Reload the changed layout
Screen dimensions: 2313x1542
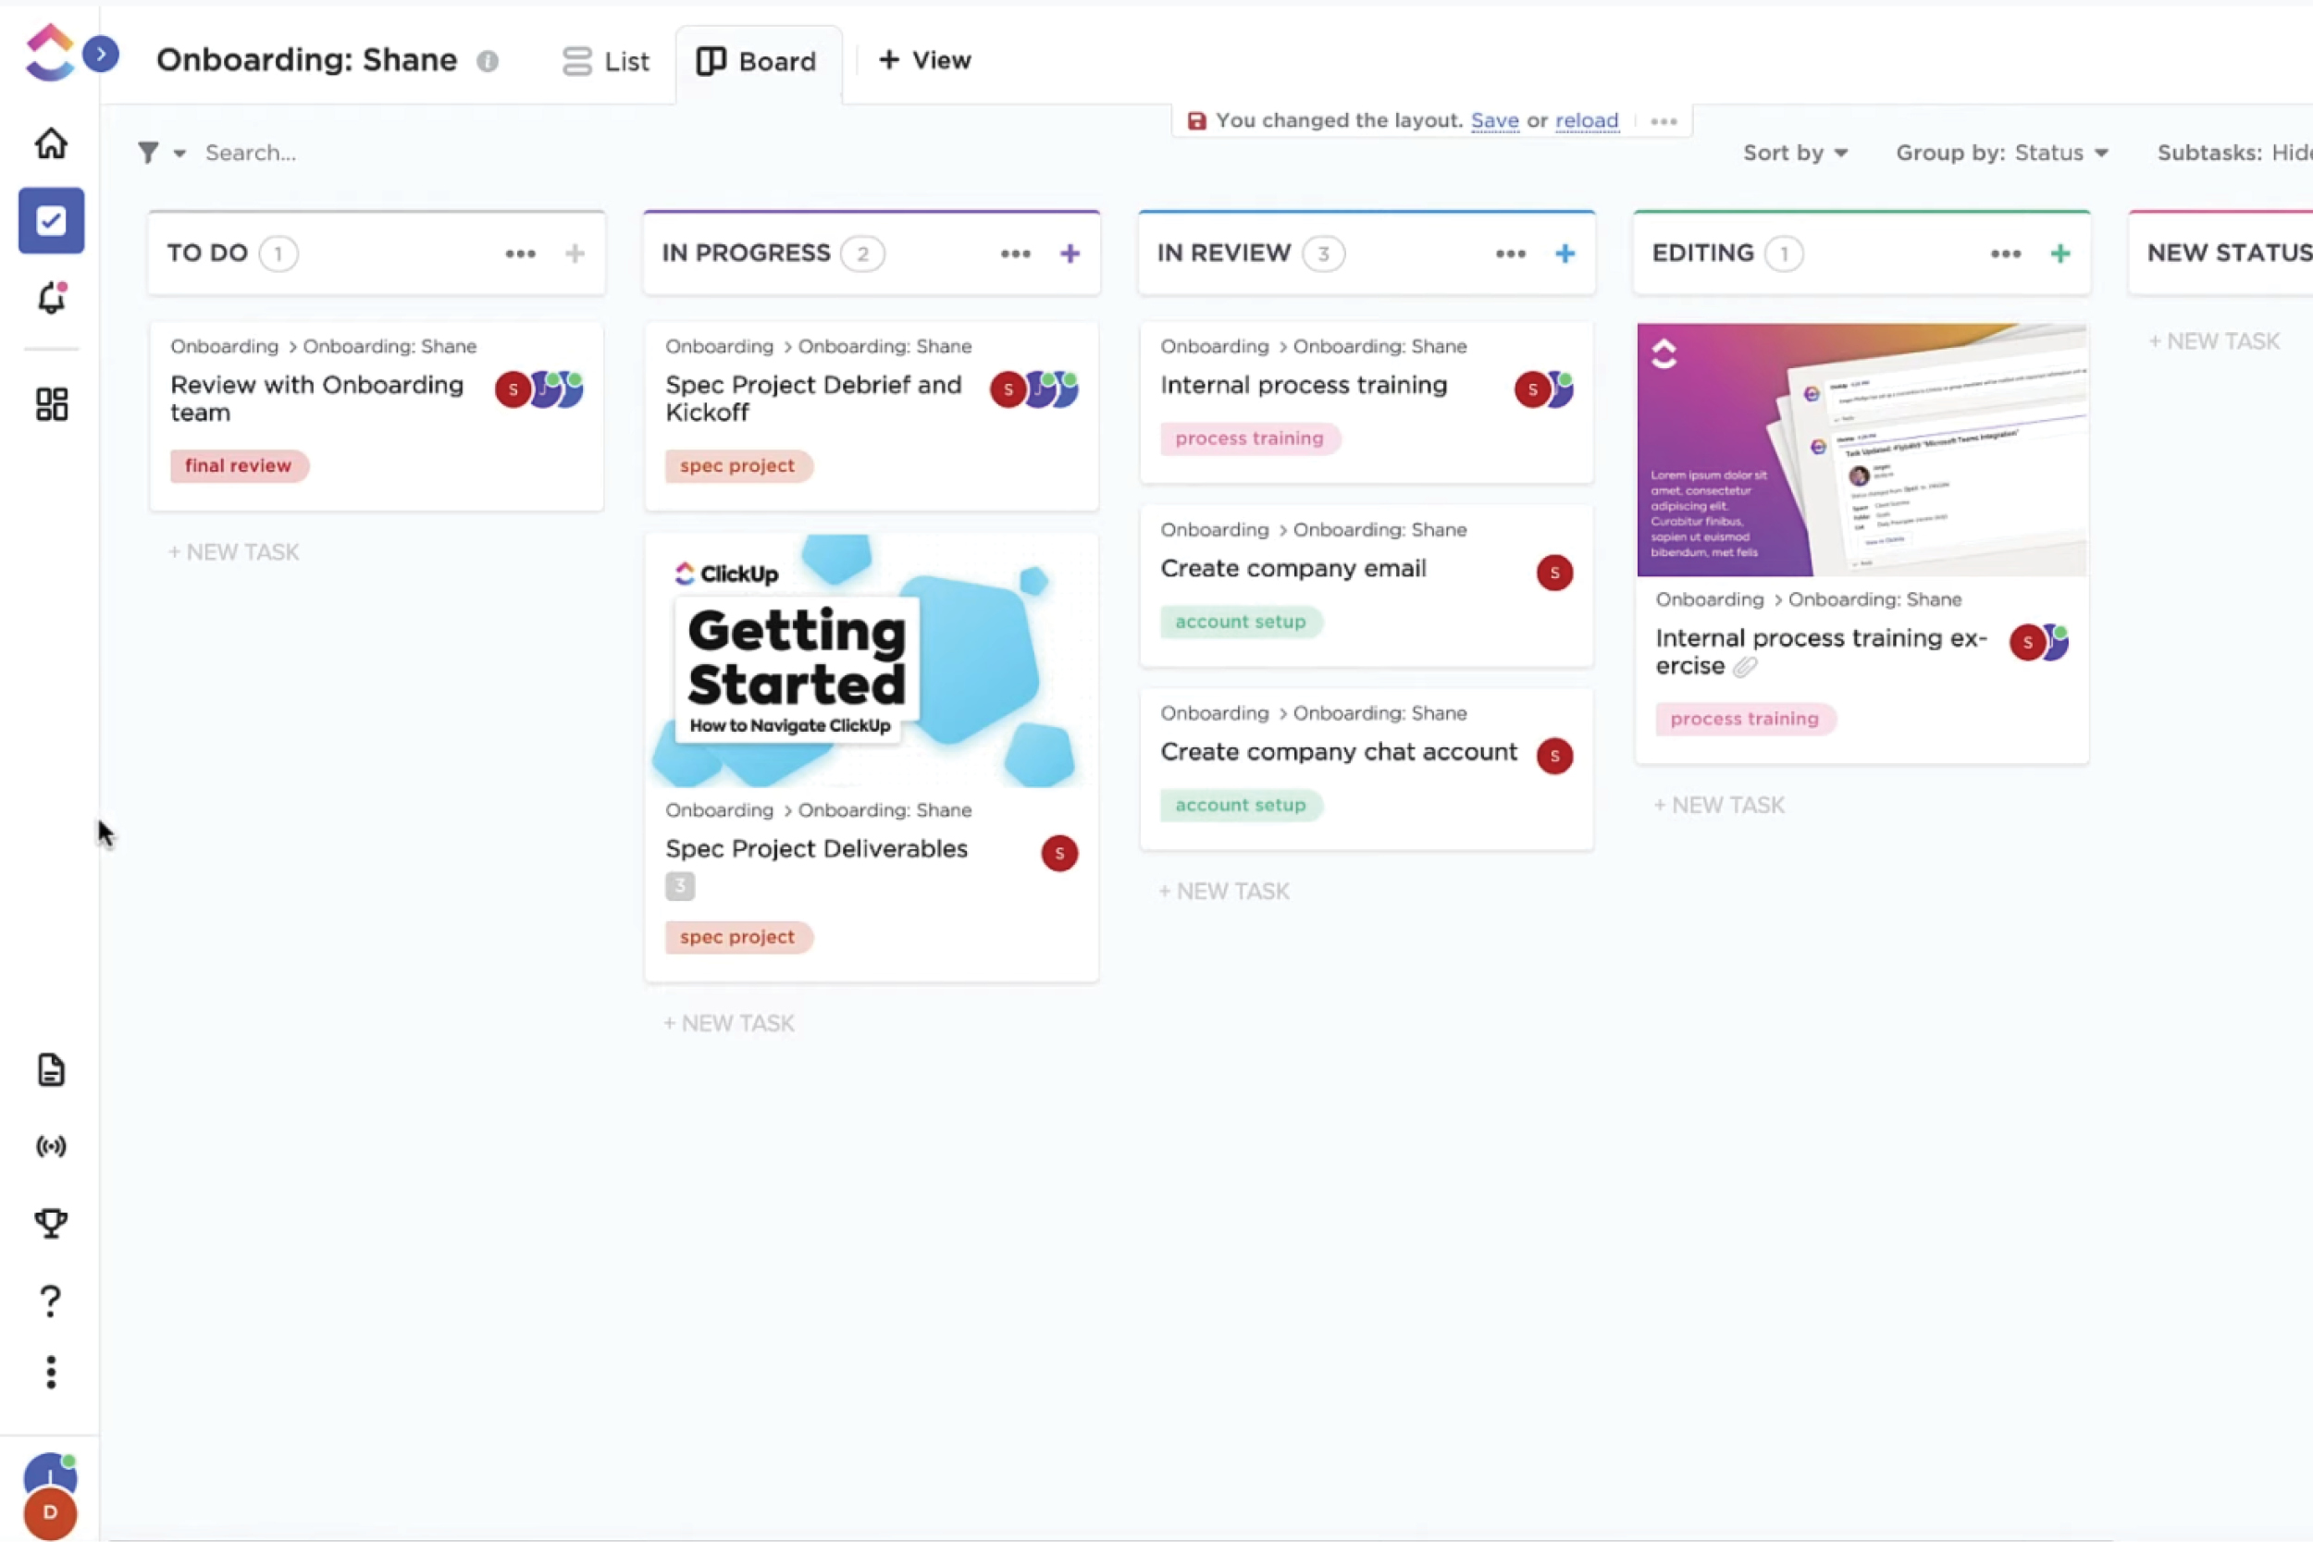click(1587, 120)
